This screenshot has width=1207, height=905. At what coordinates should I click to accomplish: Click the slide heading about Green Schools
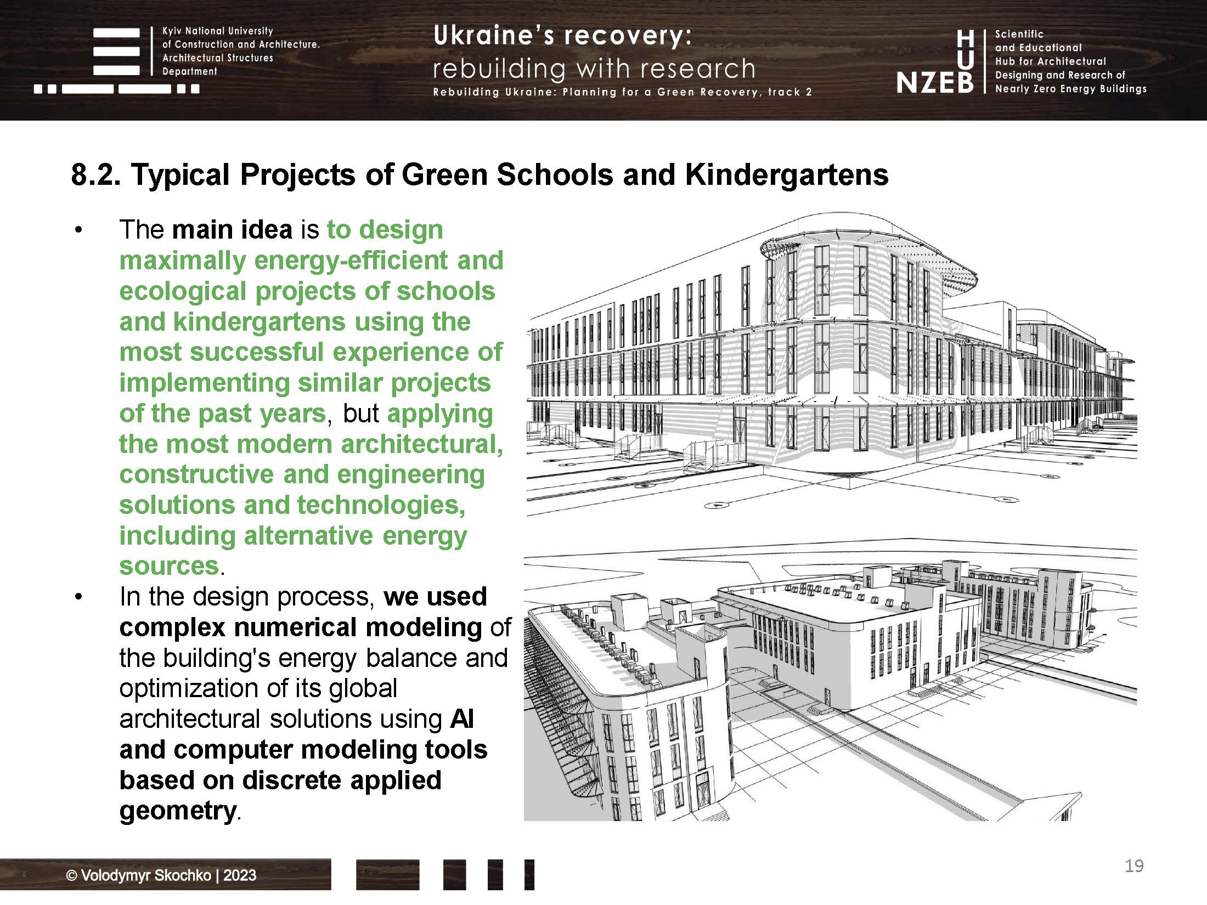tap(480, 175)
